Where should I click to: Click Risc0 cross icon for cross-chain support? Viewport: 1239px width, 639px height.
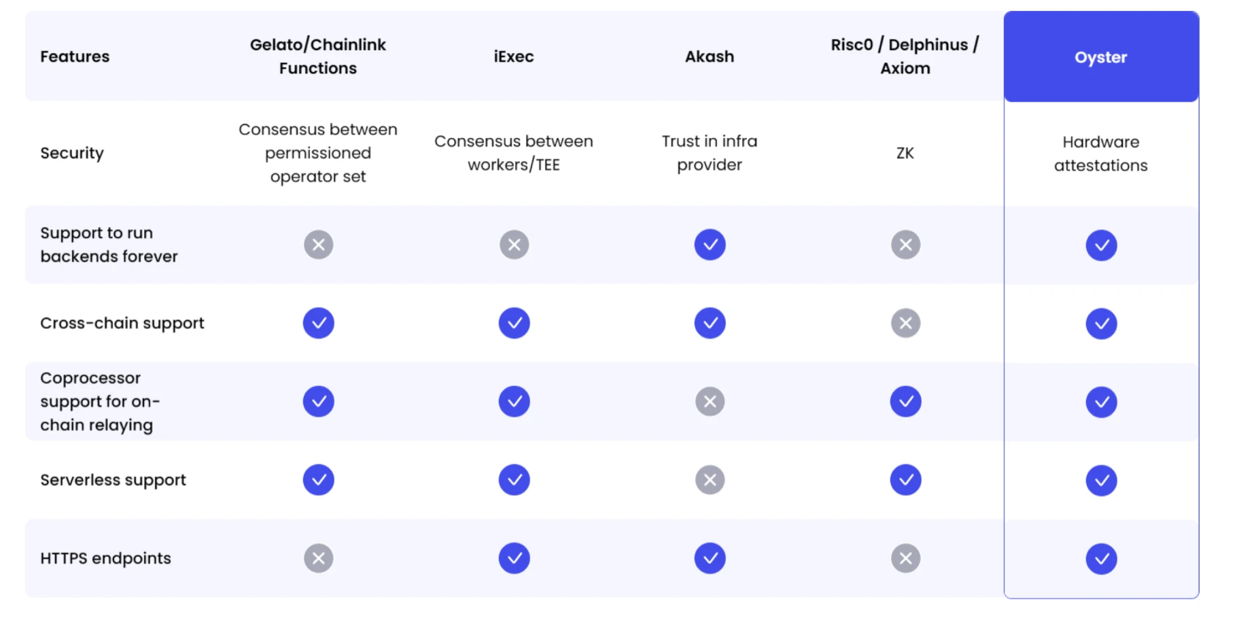tap(905, 323)
